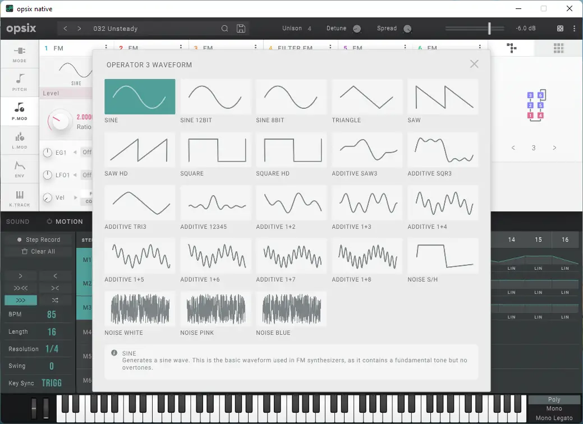Click the Clear All button

click(x=38, y=251)
